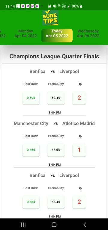Screen dimensions: 108x230
Task: Tap the alarm icon in status bar
Action: pos(49,6)
